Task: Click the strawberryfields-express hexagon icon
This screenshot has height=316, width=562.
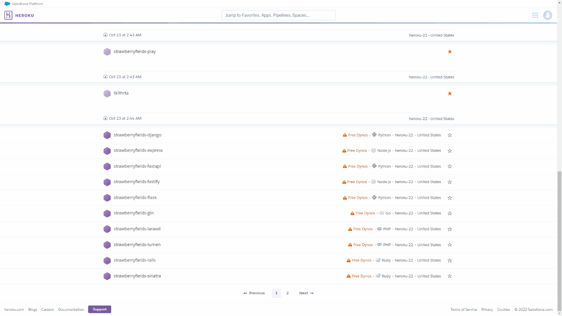Action: [107, 151]
